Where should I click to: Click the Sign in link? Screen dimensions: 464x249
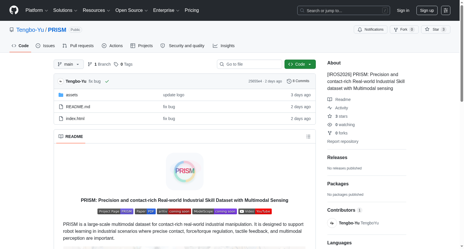coord(403,10)
